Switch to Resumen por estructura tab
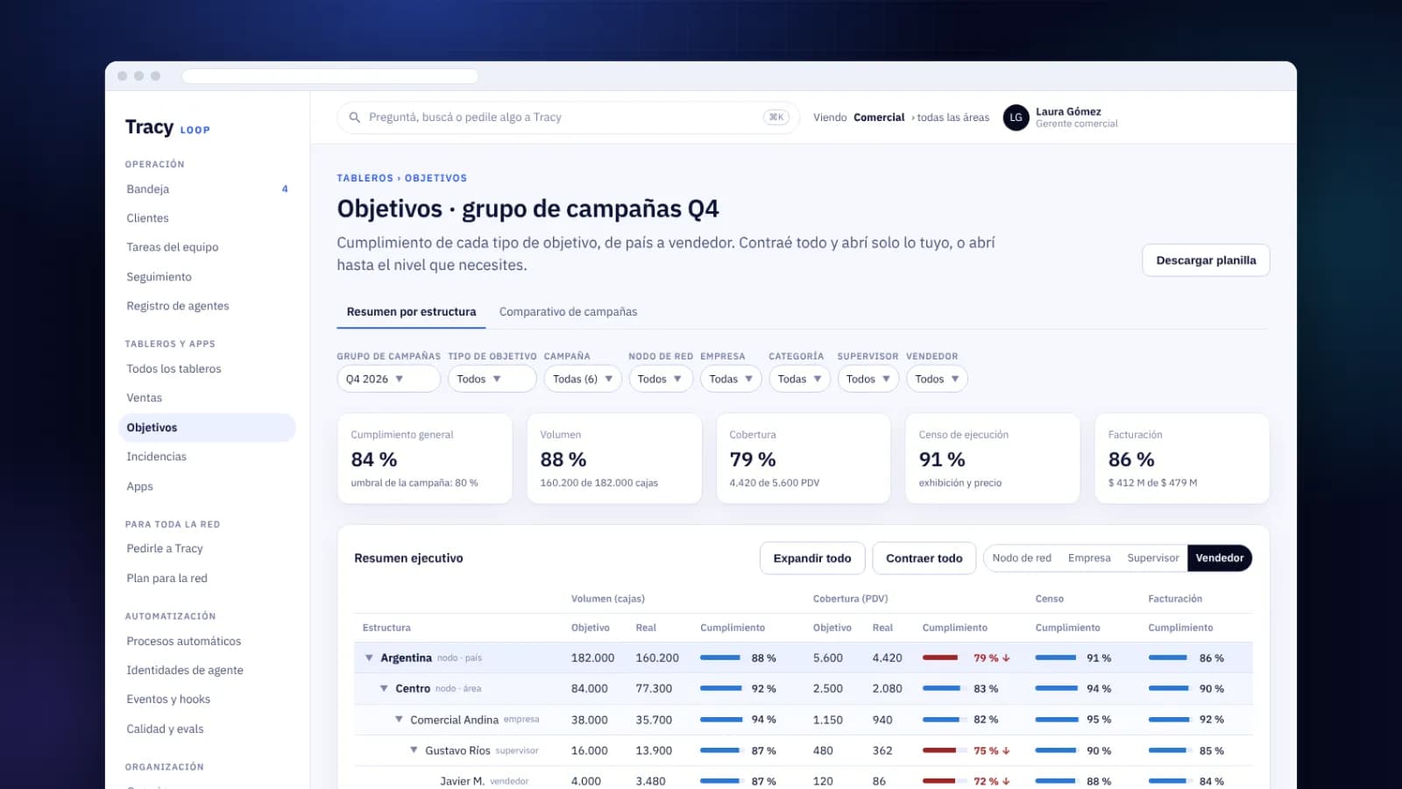The image size is (1402, 789). pyautogui.click(x=411, y=312)
